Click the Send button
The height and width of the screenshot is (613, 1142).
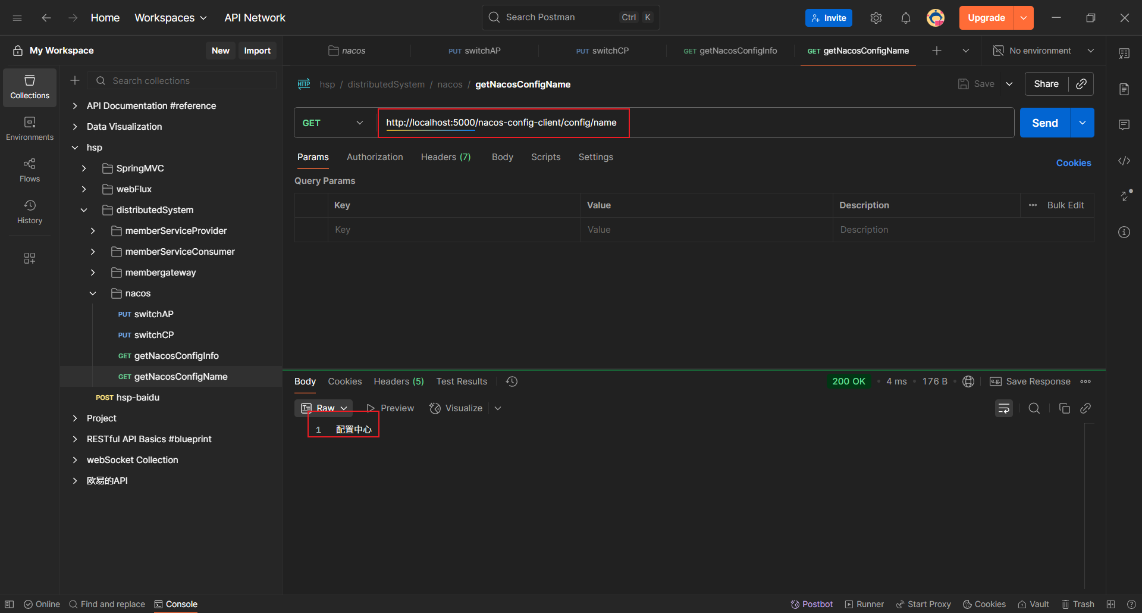[1044, 123]
